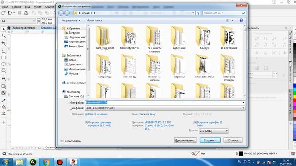Click the hello kitty folder
The width and height of the screenshot is (296, 166).
129,38
